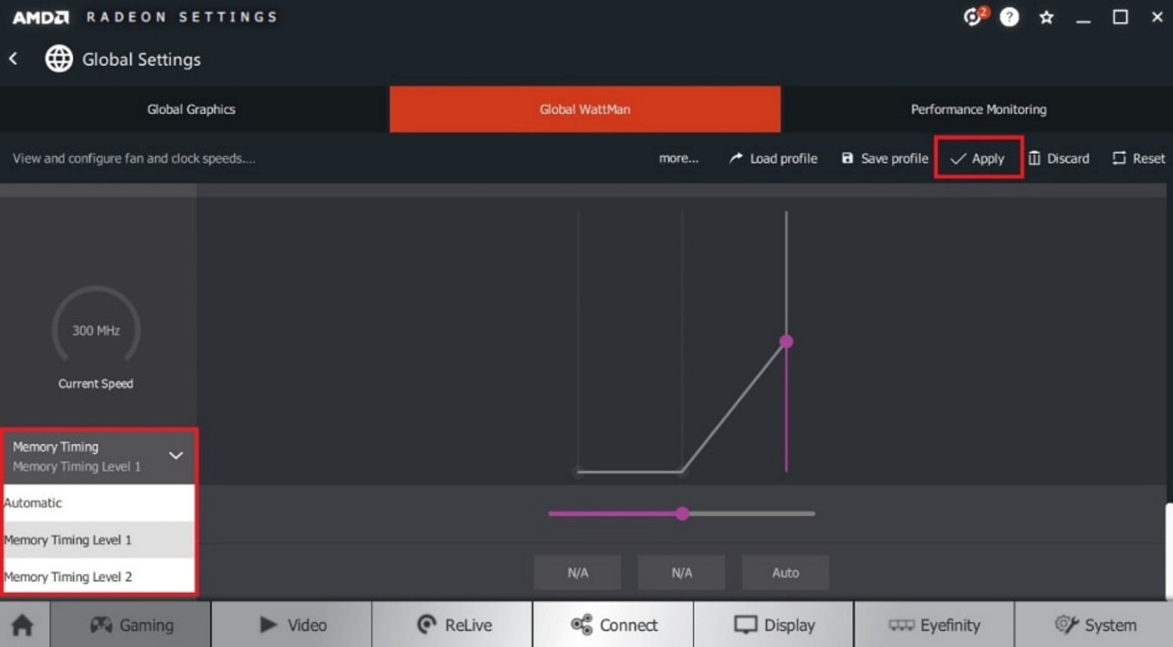The image size is (1173, 647).
Task: Close the Radeon Settings window
Action: [1157, 17]
